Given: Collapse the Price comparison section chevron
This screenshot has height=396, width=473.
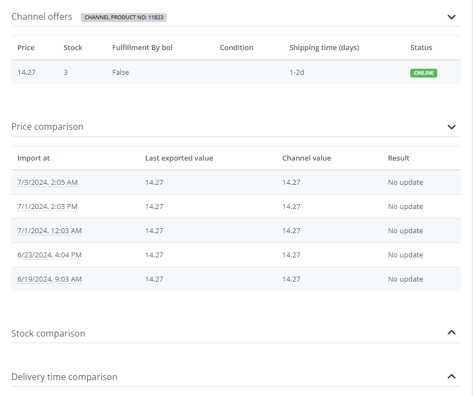Looking at the screenshot, I should 452,127.
